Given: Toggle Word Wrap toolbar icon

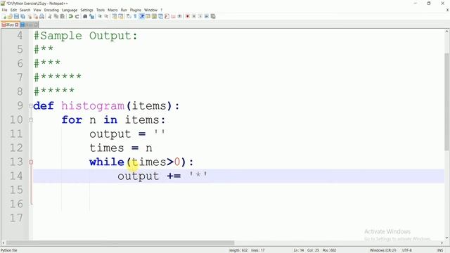Looking at the screenshot, I should coord(129,16).
